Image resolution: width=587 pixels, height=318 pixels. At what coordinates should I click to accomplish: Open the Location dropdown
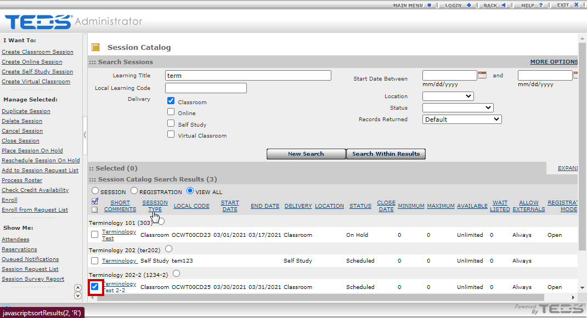point(448,96)
